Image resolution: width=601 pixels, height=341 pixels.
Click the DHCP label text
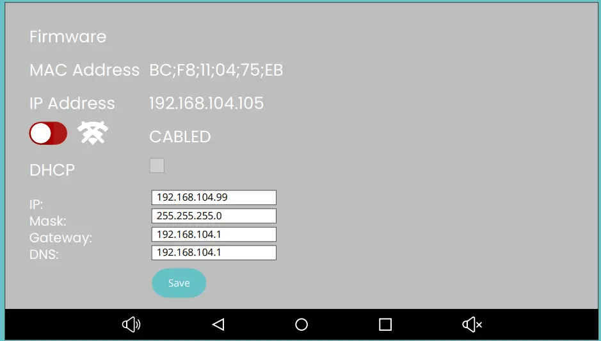52,170
